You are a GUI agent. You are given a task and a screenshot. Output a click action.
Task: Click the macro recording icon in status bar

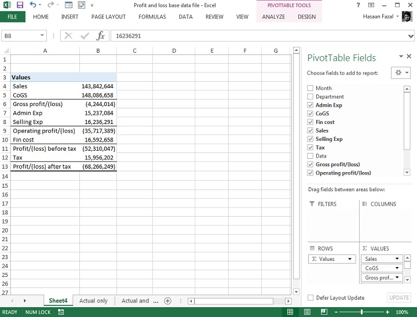(61, 312)
